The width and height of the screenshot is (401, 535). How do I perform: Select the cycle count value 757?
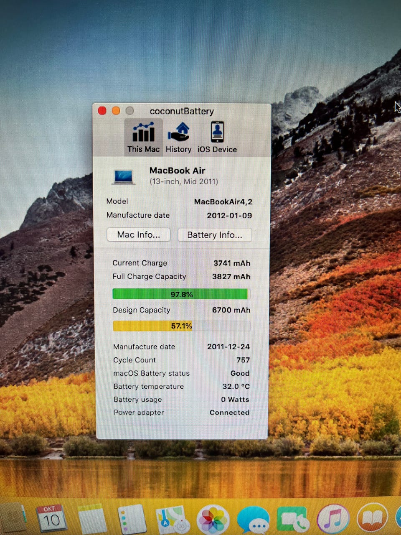pyautogui.click(x=243, y=360)
